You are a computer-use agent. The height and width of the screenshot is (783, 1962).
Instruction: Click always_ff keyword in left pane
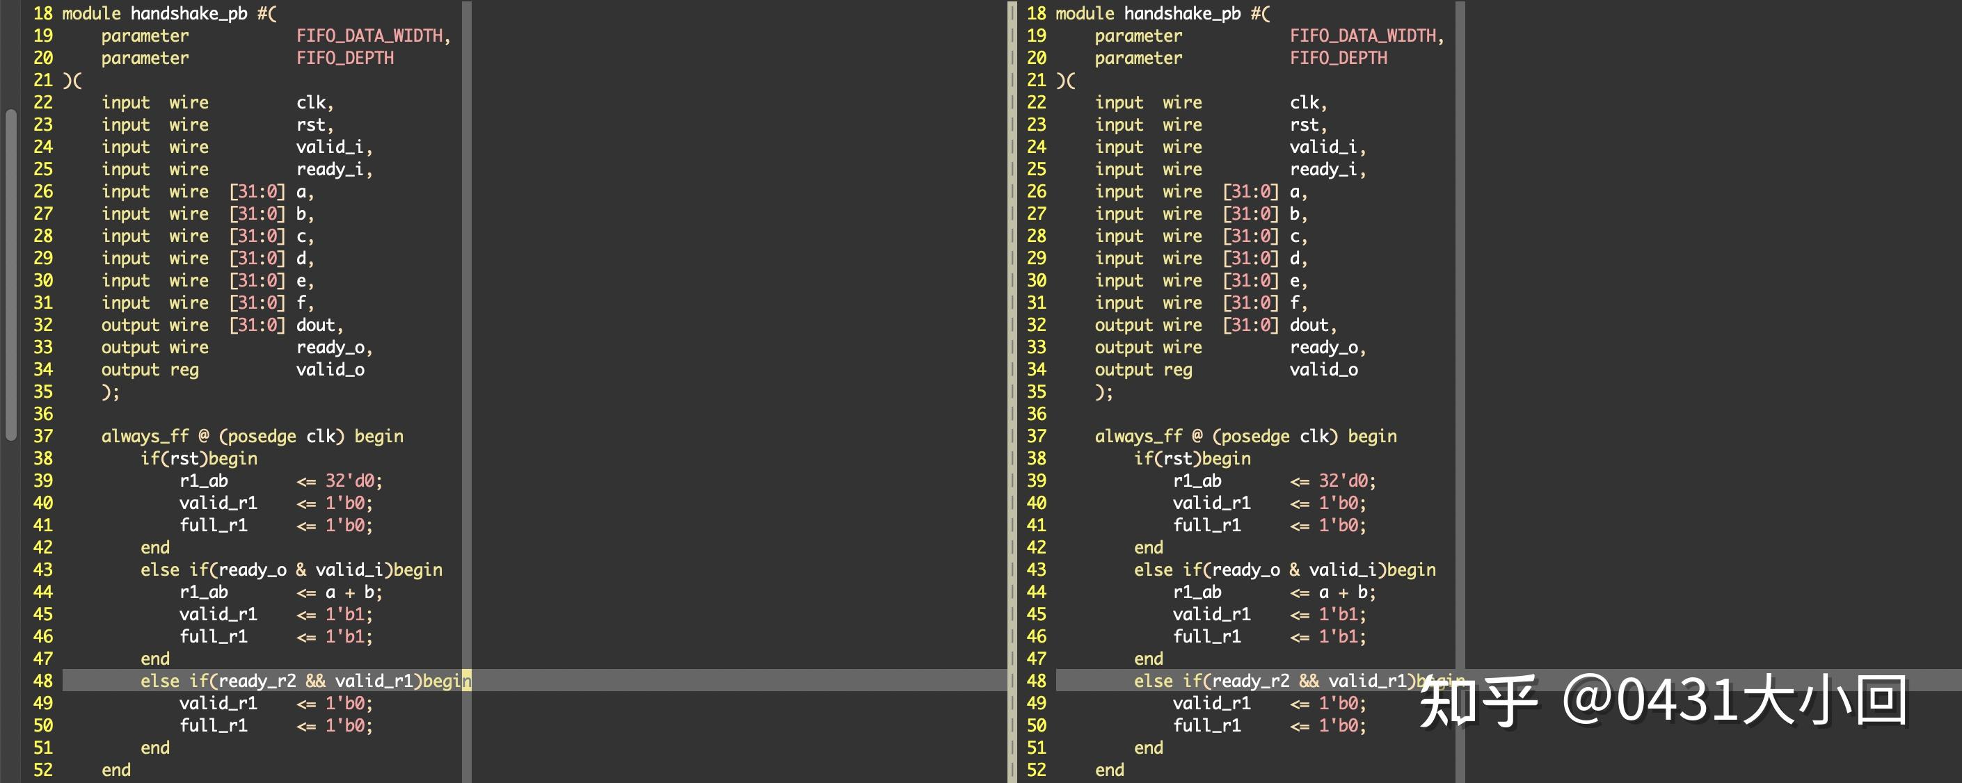click(145, 436)
